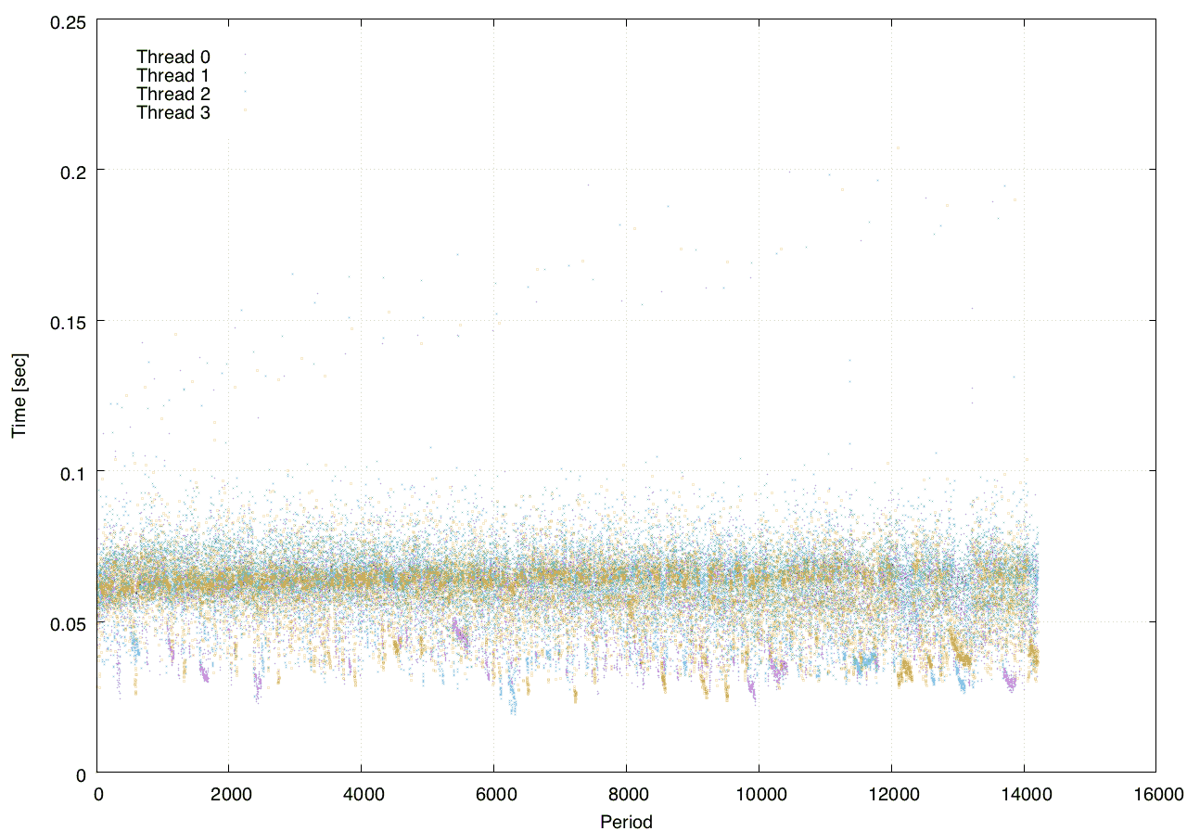Click the 8000 x-axis tick label
The image size is (1187, 831).
(x=627, y=794)
